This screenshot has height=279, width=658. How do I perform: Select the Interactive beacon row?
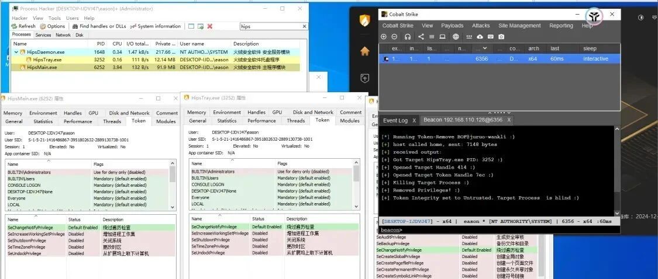point(499,58)
